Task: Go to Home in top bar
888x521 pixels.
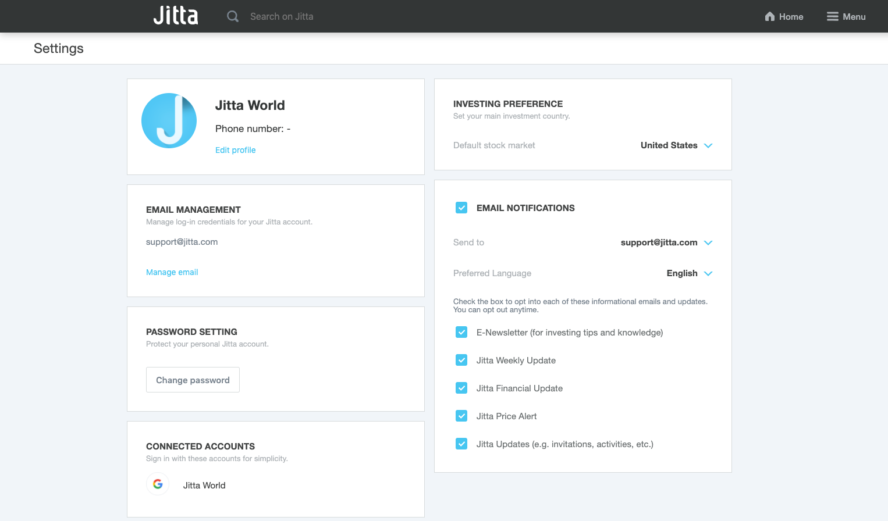Action: (x=784, y=16)
